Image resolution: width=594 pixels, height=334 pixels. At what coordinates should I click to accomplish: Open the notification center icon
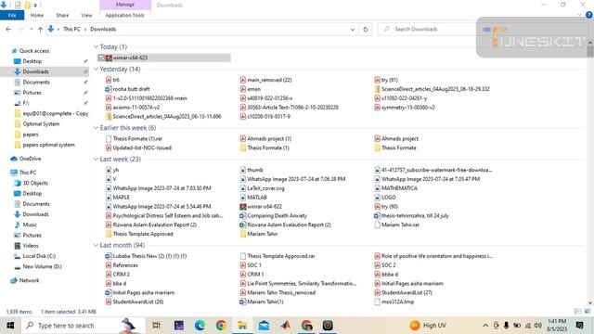pos(579,326)
